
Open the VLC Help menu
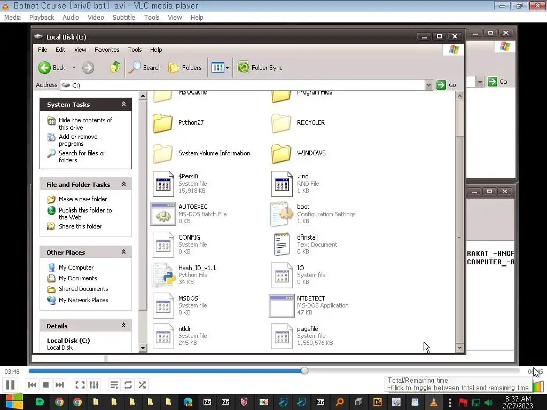tap(197, 18)
